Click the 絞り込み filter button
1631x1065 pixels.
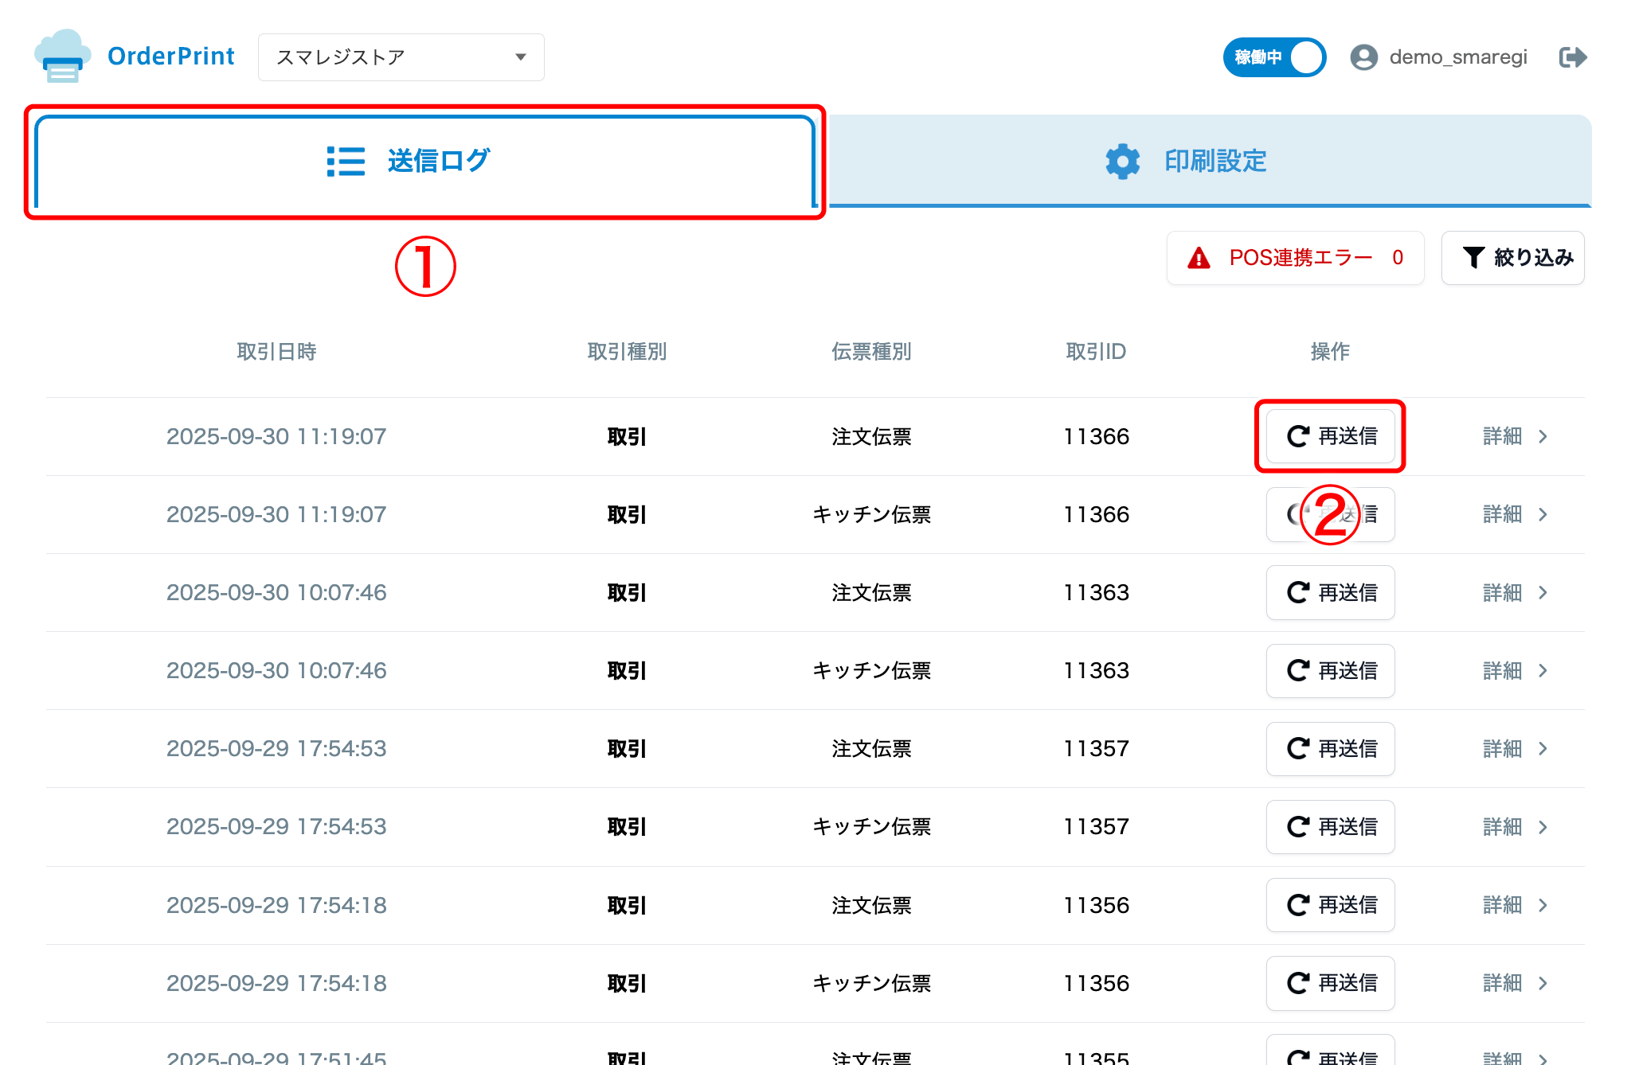pos(1512,258)
